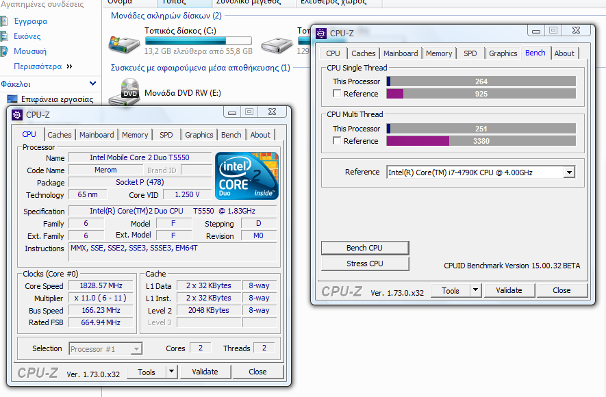Click the CPU-Z app icon in the Bench window title bar
The width and height of the screenshot is (606, 397).
coord(320,34)
